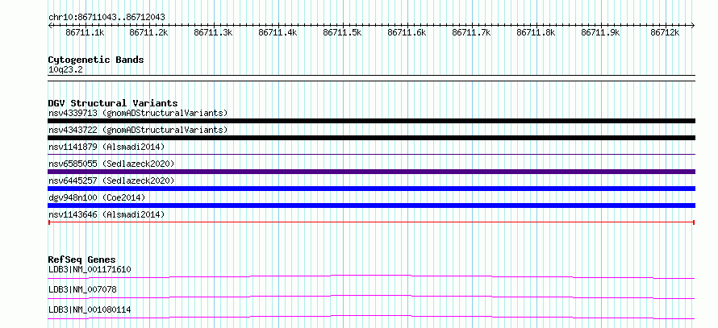This screenshot has height=328, width=718.
Task: Click the right arrow end of the ruler
Action: click(x=693, y=25)
